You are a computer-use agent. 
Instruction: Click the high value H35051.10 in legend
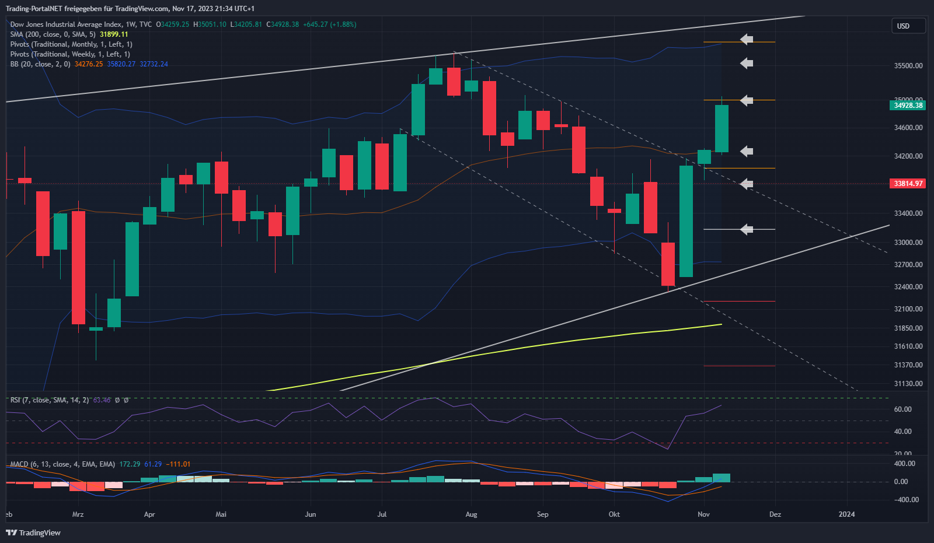[x=210, y=24]
